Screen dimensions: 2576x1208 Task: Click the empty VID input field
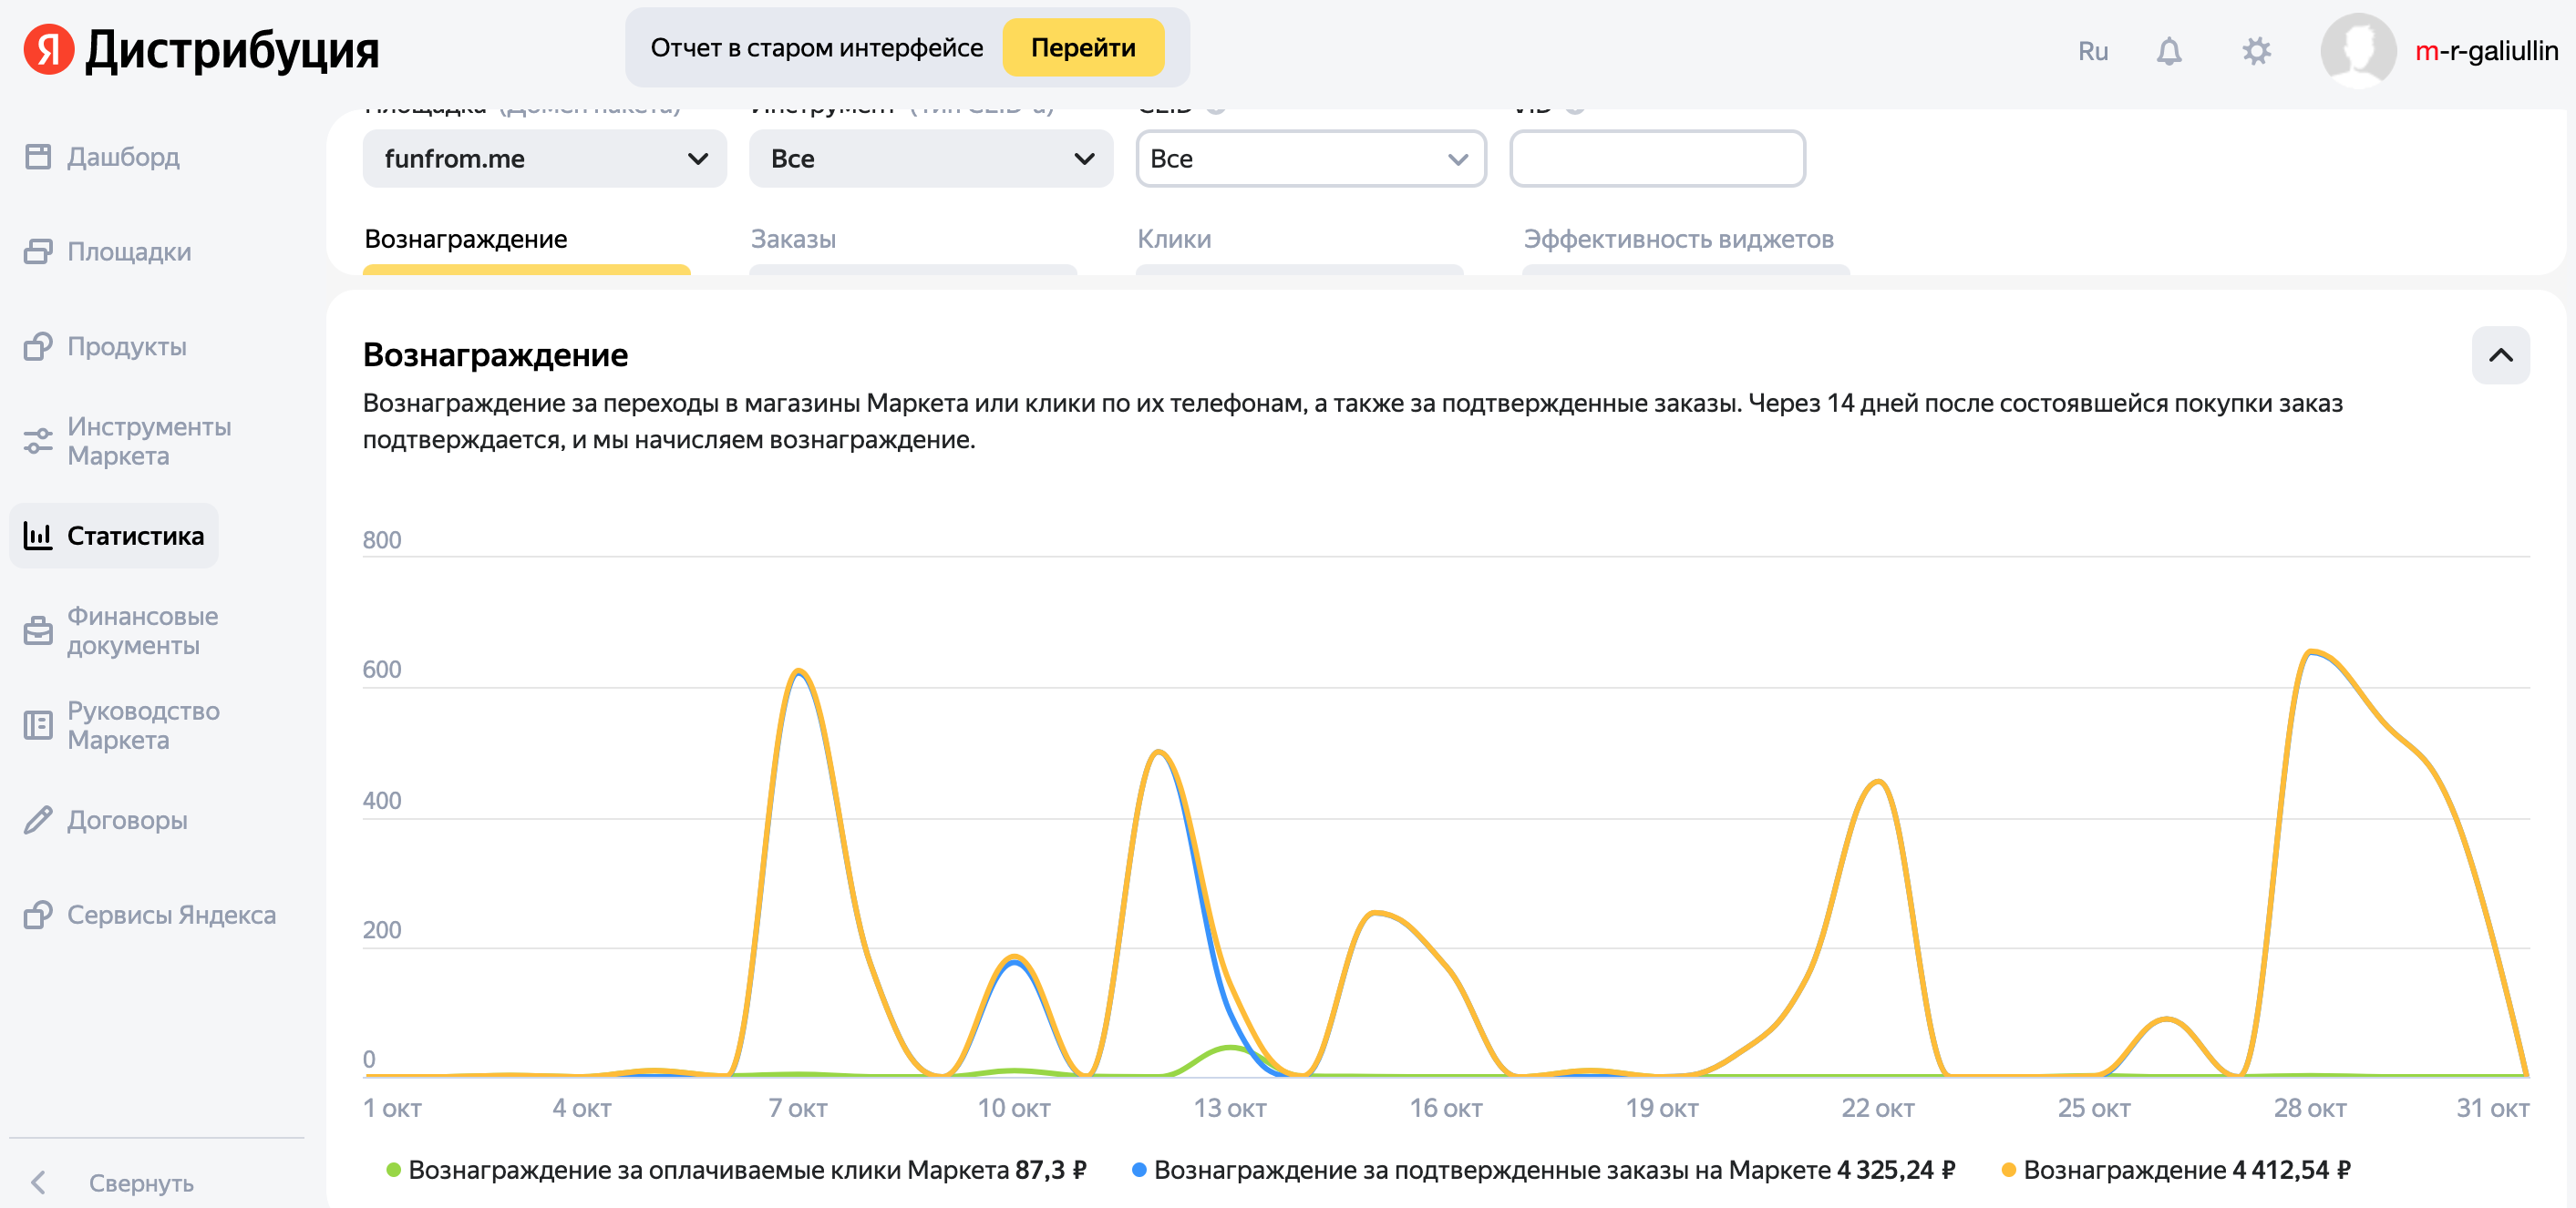(1657, 159)
